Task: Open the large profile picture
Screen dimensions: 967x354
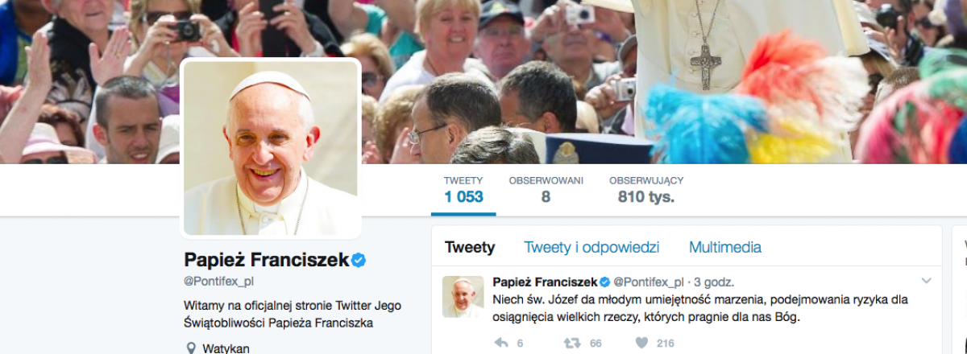Action: (271, 149)
